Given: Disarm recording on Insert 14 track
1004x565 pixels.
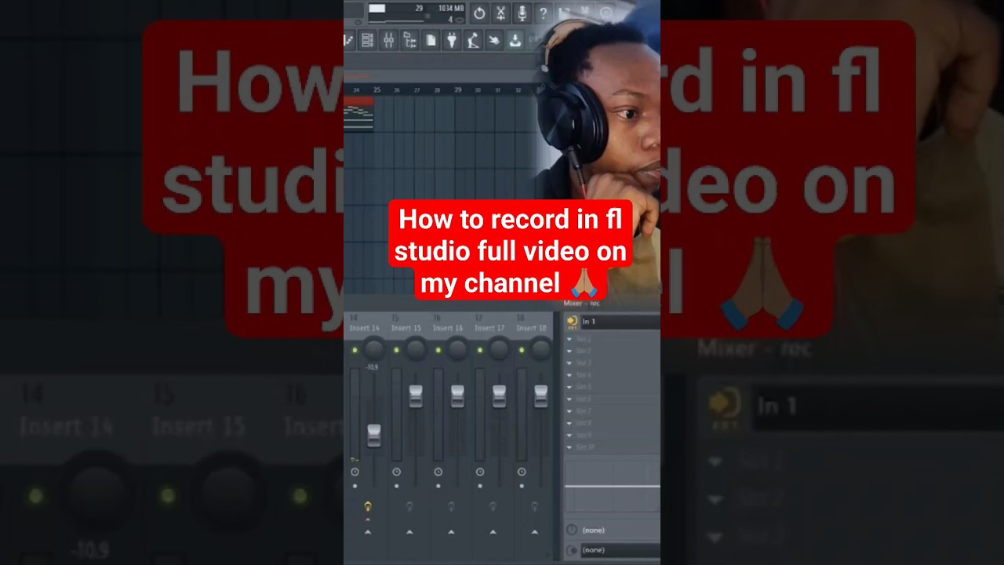Looking at the screenshot, I should point(367,507).
